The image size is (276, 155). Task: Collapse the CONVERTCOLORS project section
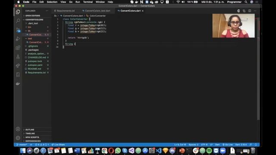point(34,19)
